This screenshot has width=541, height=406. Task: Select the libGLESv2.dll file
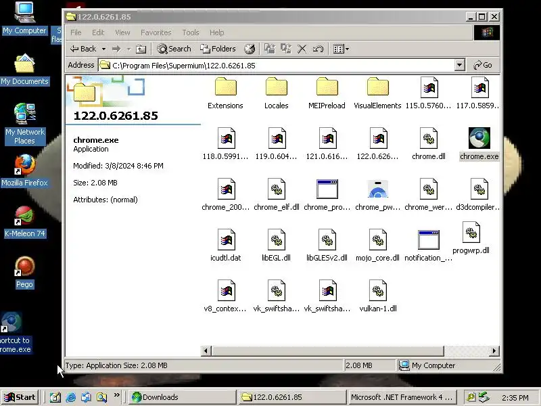327,245
